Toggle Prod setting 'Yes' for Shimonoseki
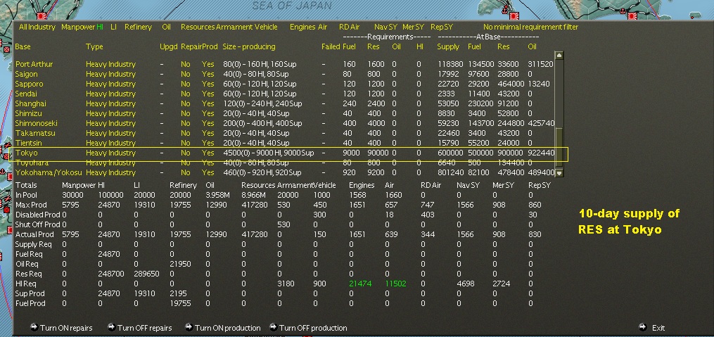The height and width of the screenshot is (337, 714). 208,123
